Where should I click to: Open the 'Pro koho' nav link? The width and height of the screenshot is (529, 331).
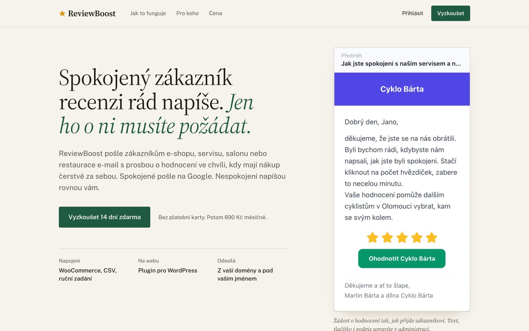(187, 13)
